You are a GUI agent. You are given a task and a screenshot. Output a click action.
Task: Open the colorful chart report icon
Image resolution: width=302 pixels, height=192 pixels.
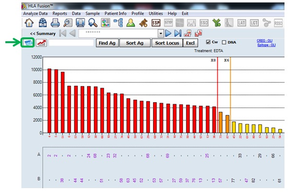106,23
